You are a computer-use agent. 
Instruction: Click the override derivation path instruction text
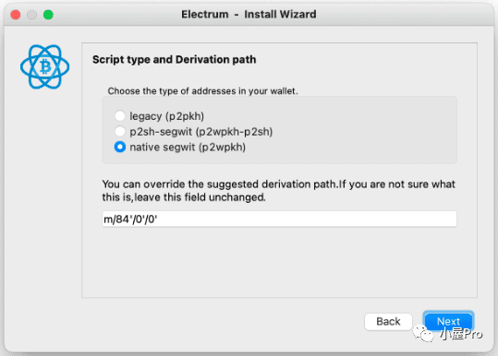(278, 191)
